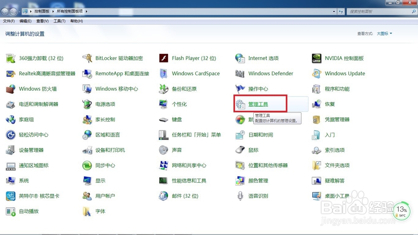Click 声音 speaker icon
Viewport: 418px width, 235px height.
click(164, 150)
